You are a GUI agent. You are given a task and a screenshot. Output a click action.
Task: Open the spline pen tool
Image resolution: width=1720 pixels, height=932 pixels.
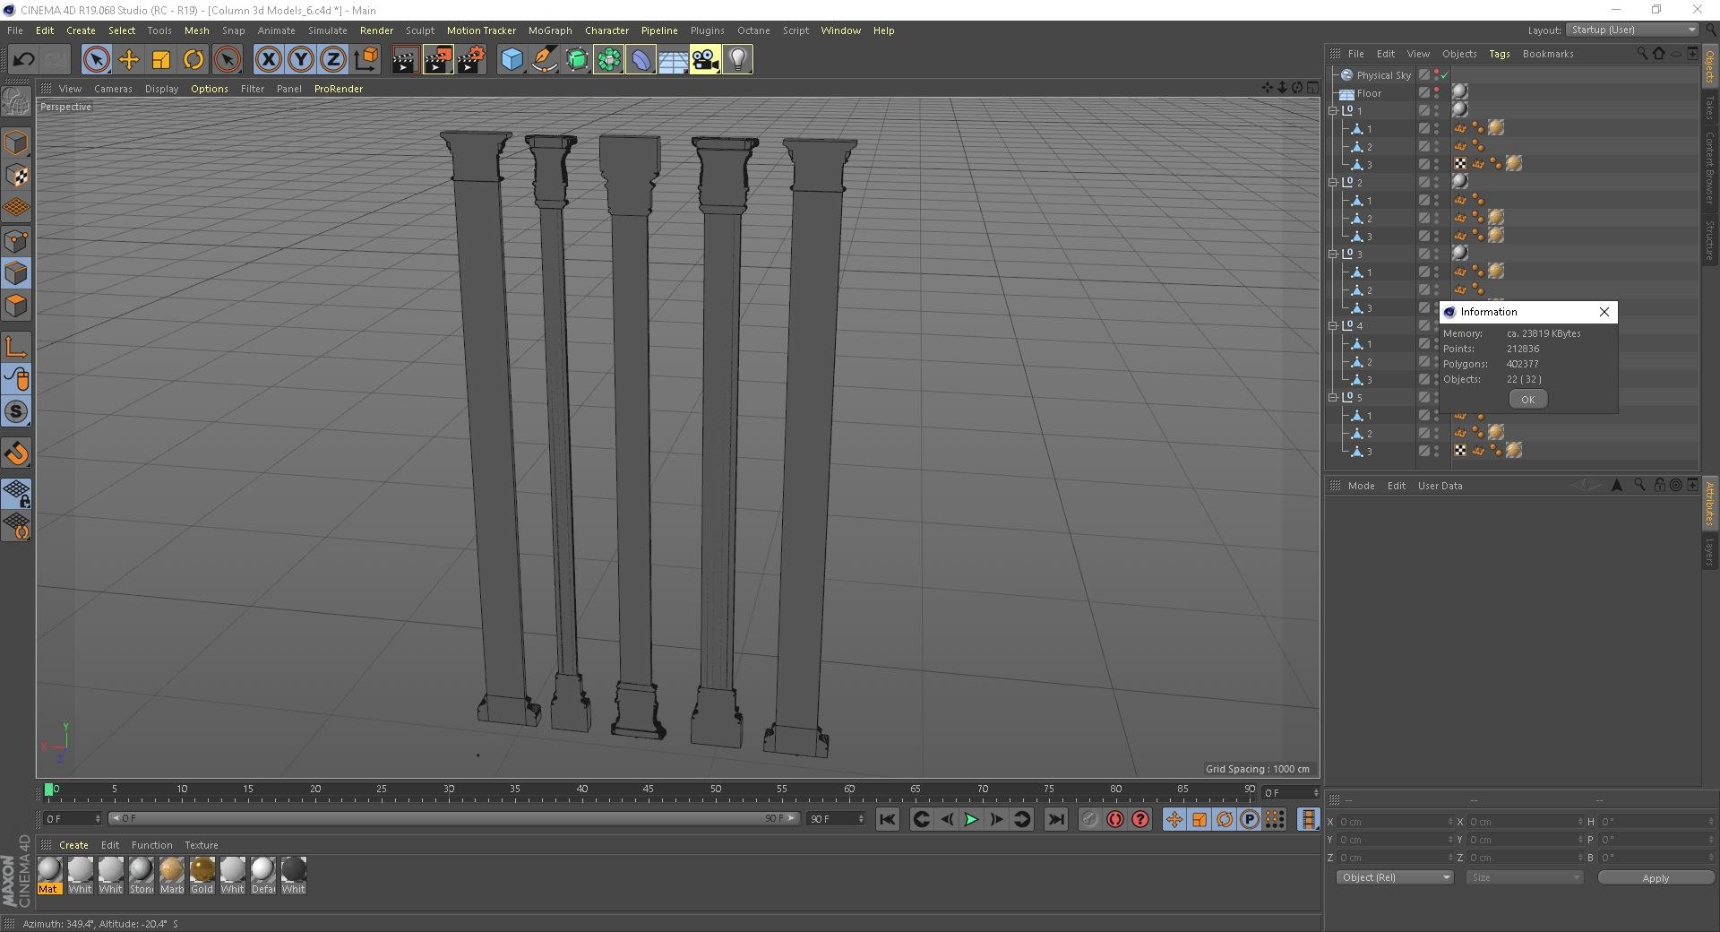pos(544,60)
